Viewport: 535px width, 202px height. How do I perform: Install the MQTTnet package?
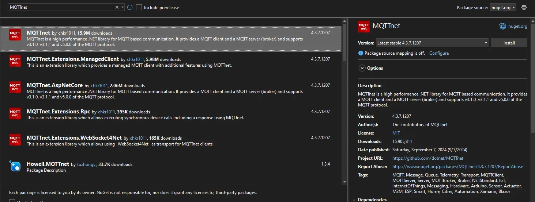pos(509,43)
